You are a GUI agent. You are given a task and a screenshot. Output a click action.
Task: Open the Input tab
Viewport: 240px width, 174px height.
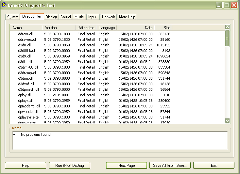92,17
